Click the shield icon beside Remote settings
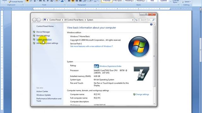Viewport: 202px width, 113px height. click(x=34, y=35)
